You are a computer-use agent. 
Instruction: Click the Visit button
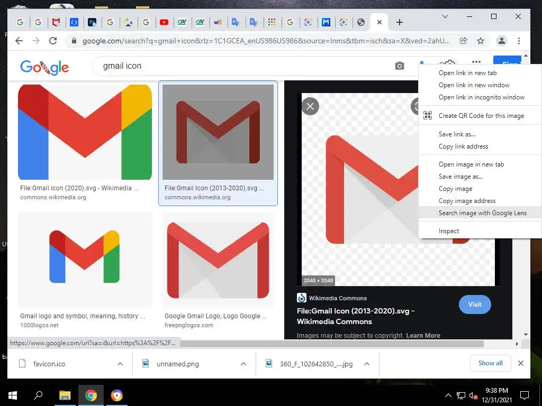click(x=475, y=304)
